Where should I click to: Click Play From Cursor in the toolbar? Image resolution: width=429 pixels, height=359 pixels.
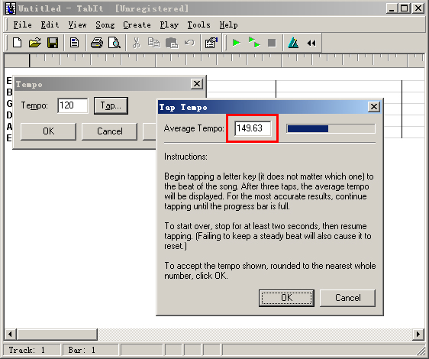click(254, 43)
